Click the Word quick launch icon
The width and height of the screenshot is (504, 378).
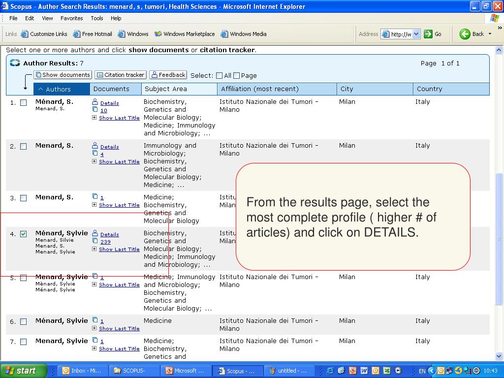pyautogui.click(x=364, y=371)
